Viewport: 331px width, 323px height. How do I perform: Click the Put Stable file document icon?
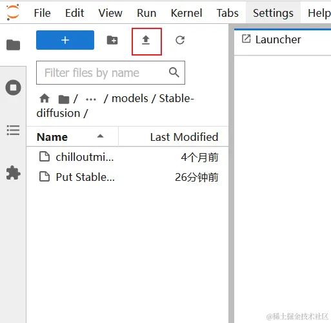tap(45, 176)
